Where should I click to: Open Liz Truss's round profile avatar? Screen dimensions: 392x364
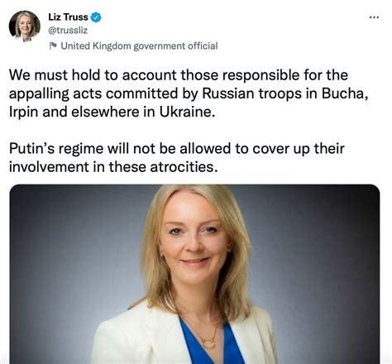pos(25,26)
